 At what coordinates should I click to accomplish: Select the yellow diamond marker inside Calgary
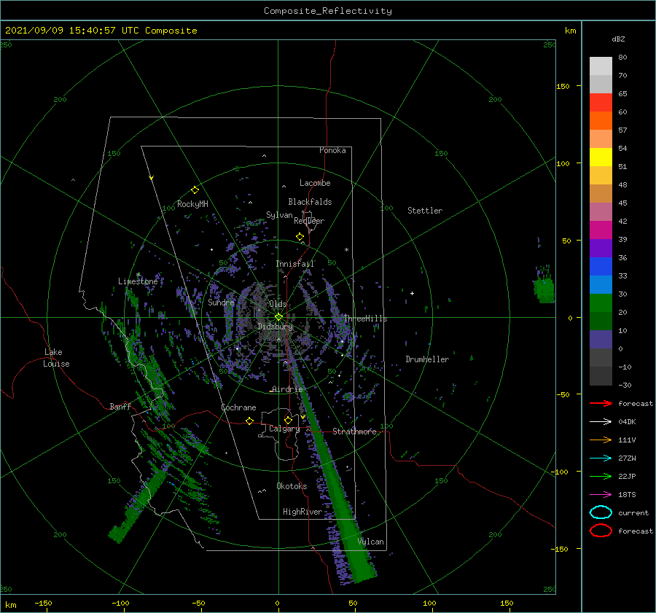(288, 420)
